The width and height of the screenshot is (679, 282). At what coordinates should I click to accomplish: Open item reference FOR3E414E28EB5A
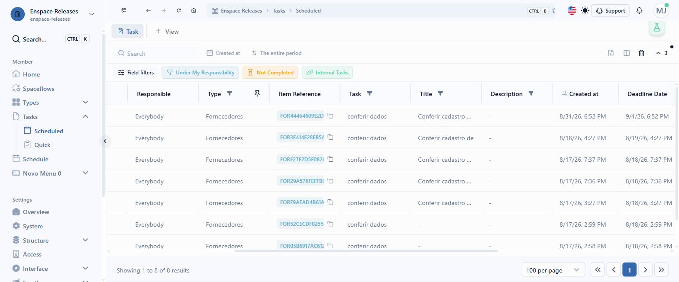[x=301, y=138]
